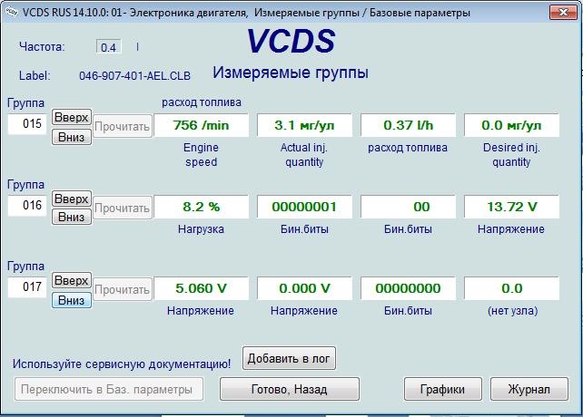Click the Engine speed label
This screenshot has height=417, width=583.
point(202,155)
